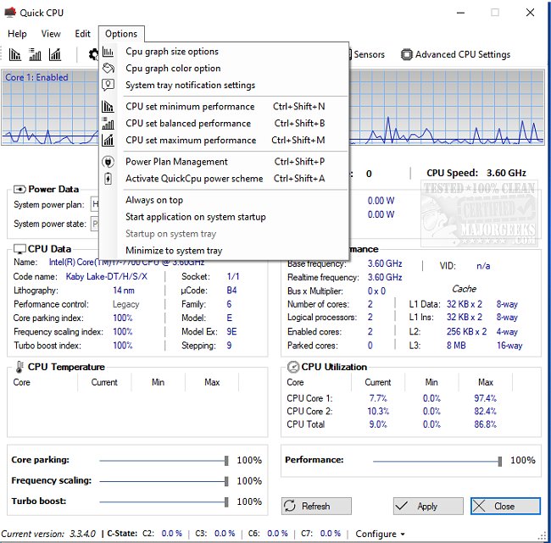Open the System power state combo box
The height and width of the screenshot is (543, 551).
95,224
